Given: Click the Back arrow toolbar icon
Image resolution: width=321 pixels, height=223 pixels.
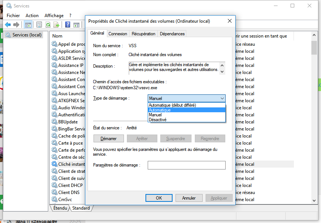Looking at the screenshot, I should click(x=8, y=25).
